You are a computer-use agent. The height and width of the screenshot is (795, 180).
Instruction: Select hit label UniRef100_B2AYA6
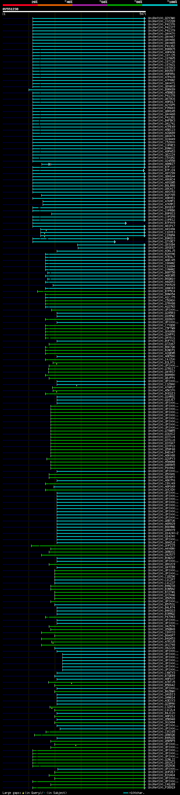click(x=161, y=254)
